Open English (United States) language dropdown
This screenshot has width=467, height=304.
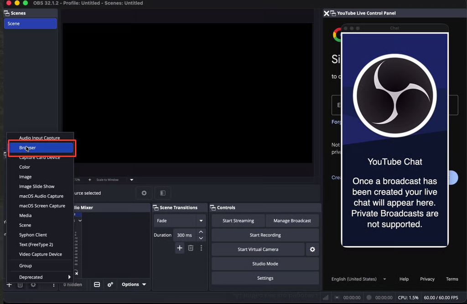[358, 279]
